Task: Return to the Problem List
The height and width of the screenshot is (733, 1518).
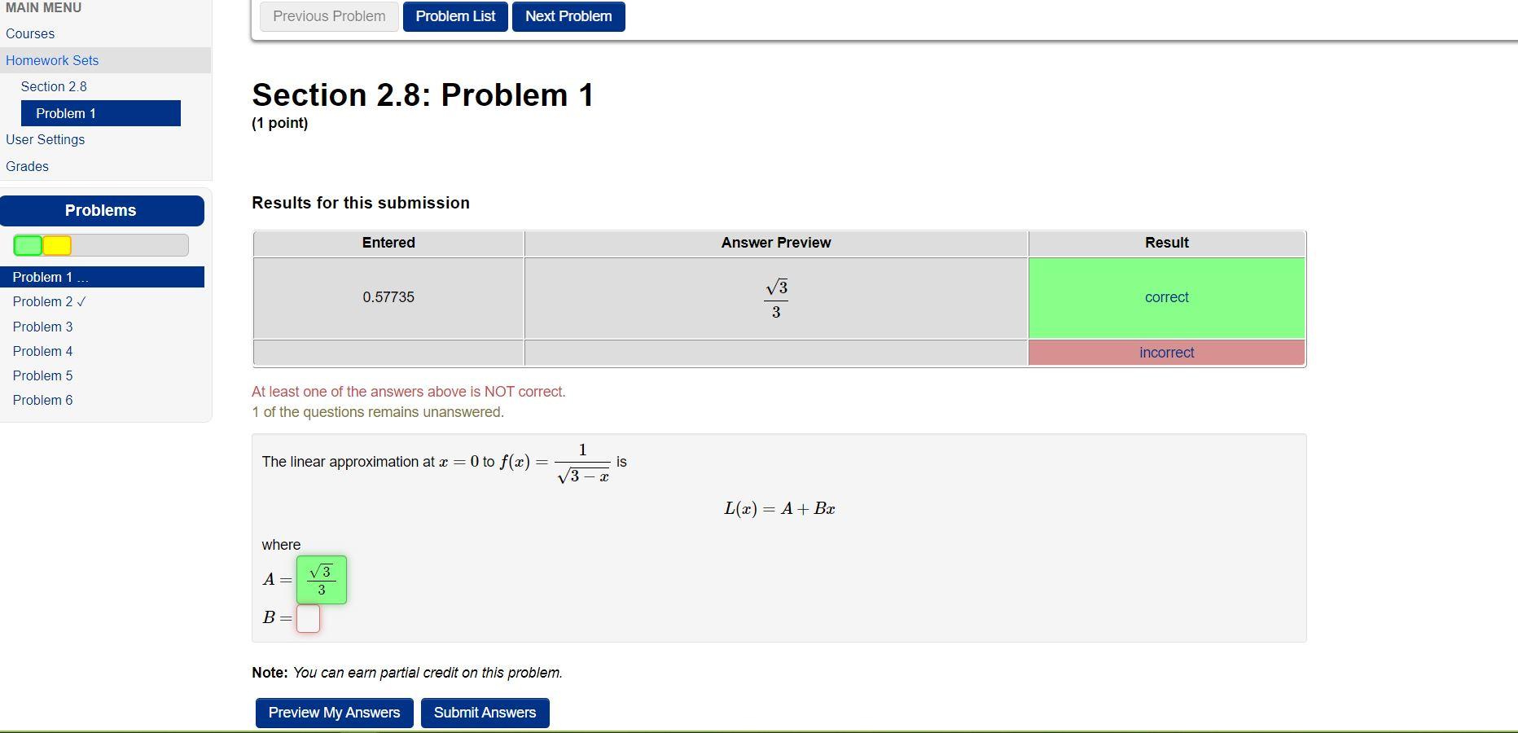Action: pos(454,16)
